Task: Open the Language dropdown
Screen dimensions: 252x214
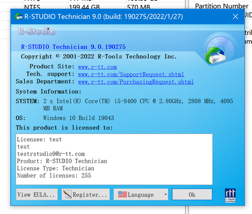Action: [141, 194]
